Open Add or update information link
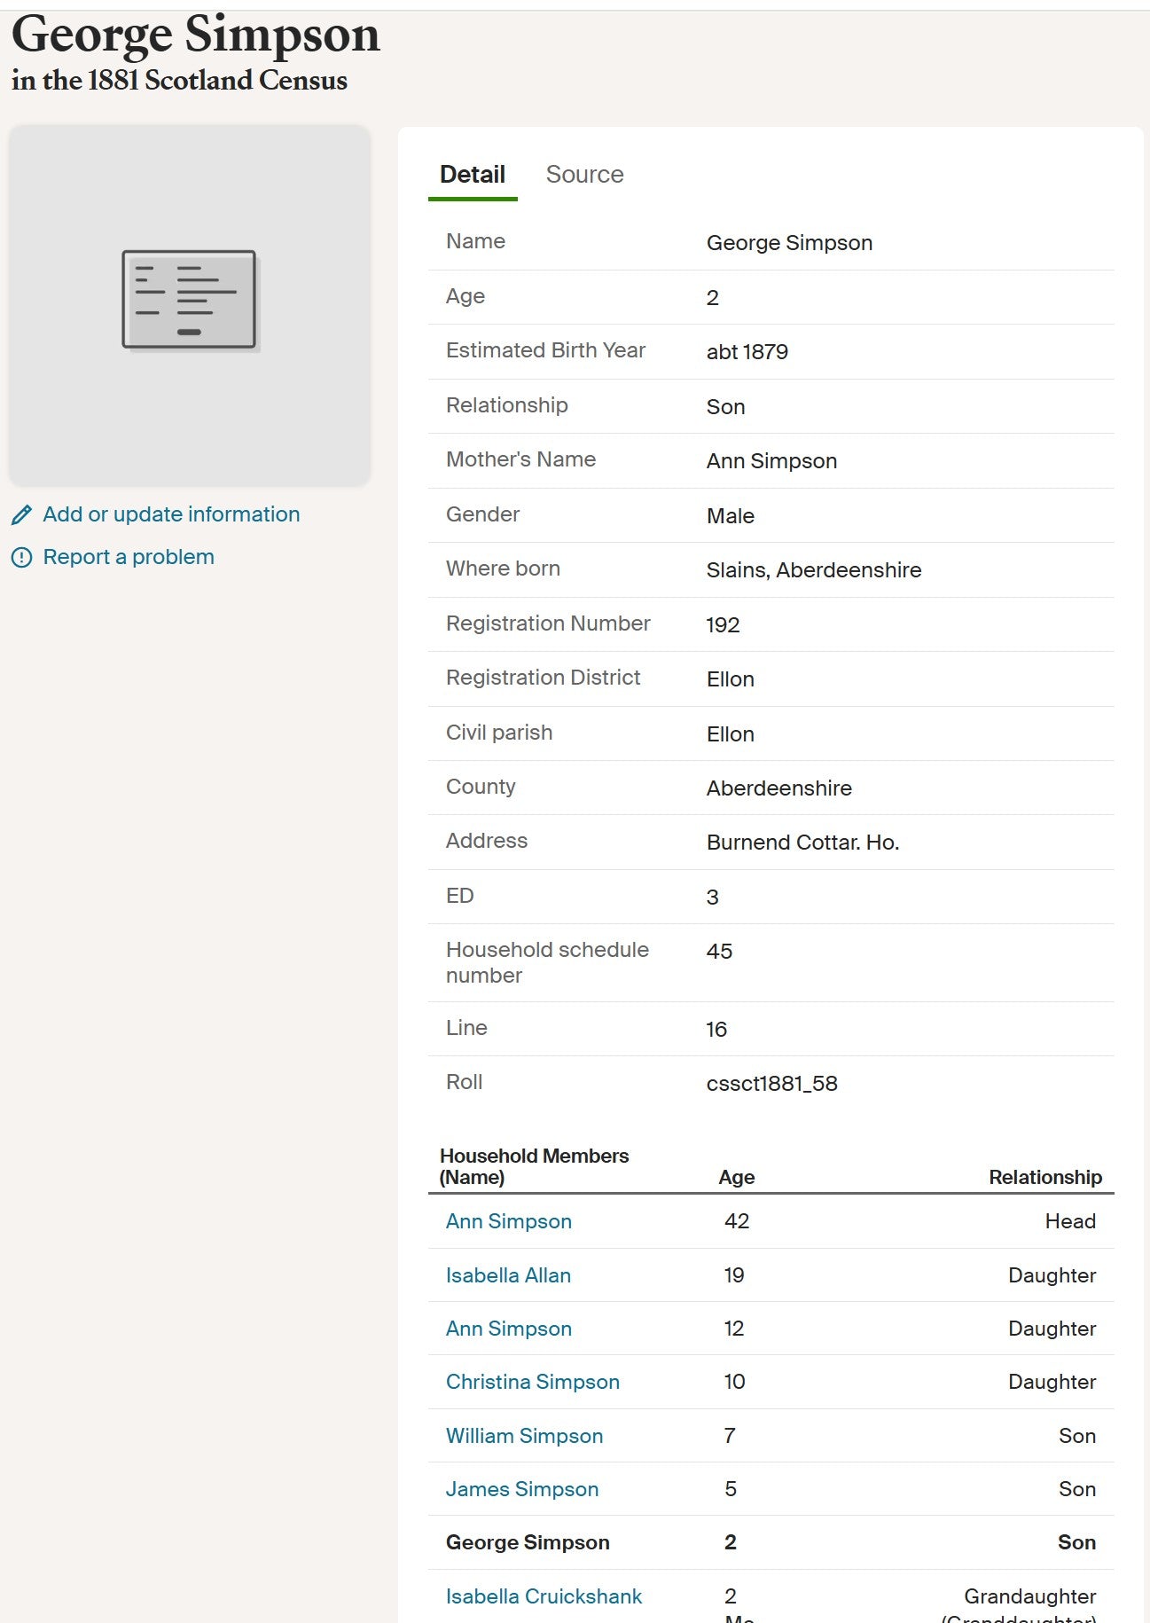1150x1623 pixels. coord(171,514)
